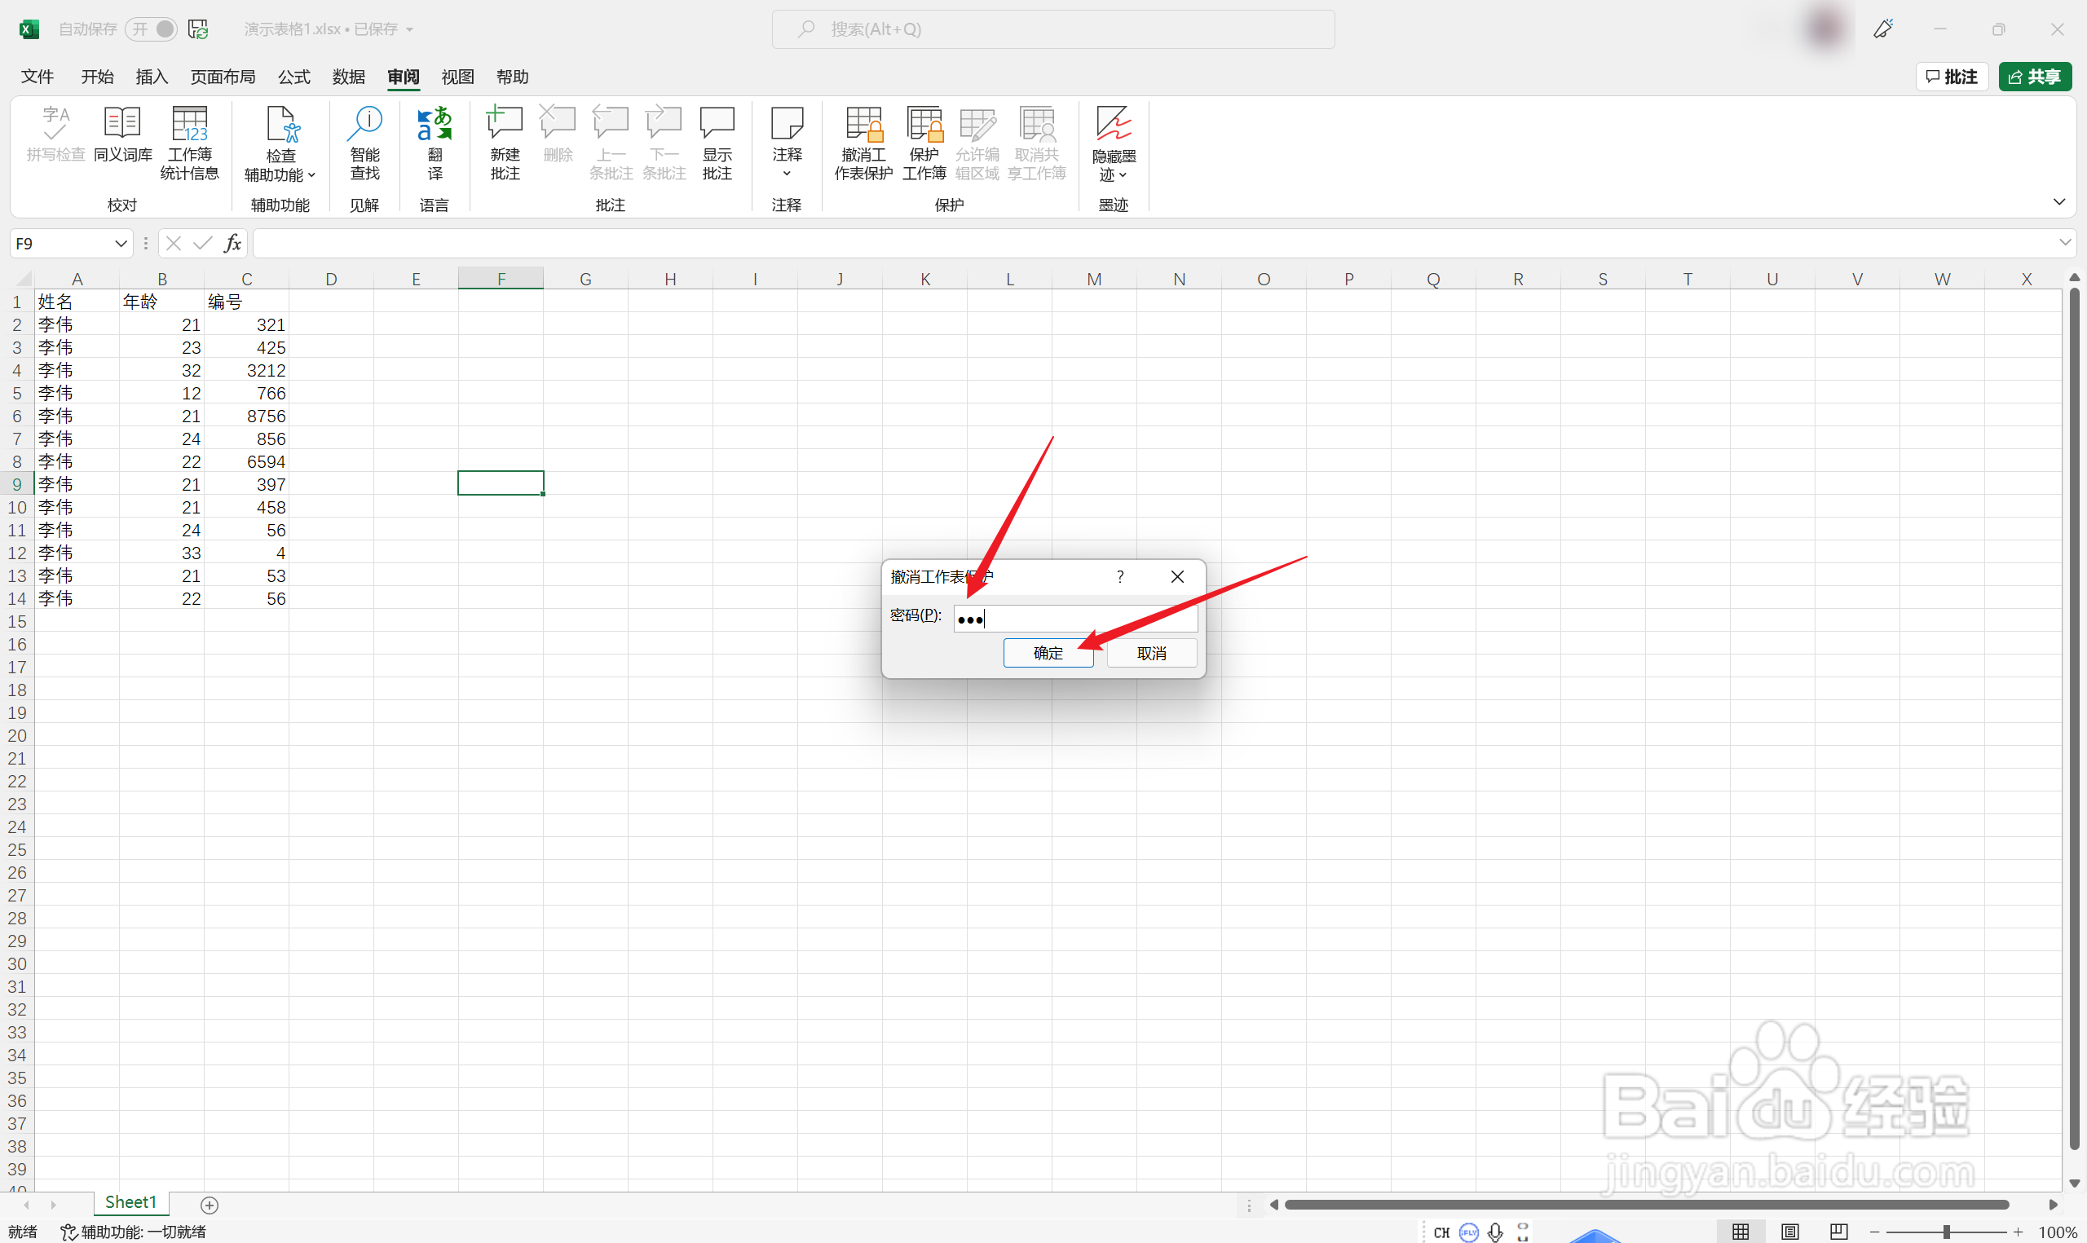Viewport: 2087px width, 1243px height.
Task: Open the file name dropdown in title bar
Action: click(409, 29)
